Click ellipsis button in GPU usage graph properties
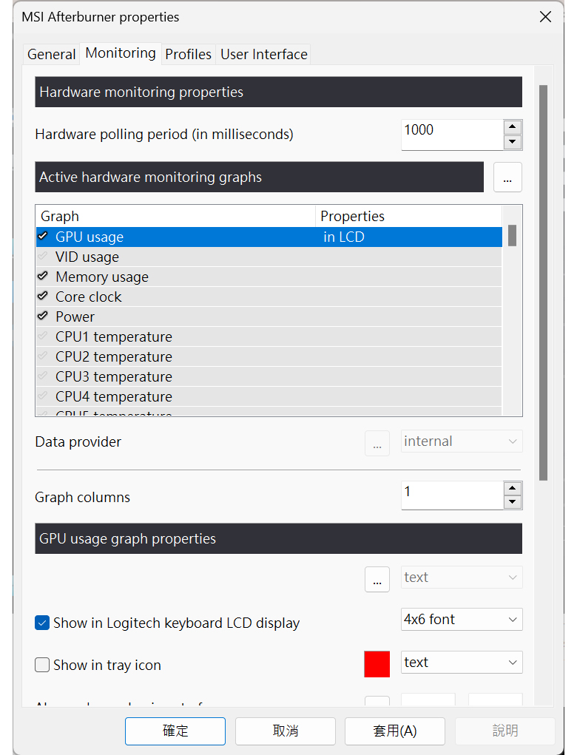The width and height of the screenshot is (577, 755). [x=377, y=579]
